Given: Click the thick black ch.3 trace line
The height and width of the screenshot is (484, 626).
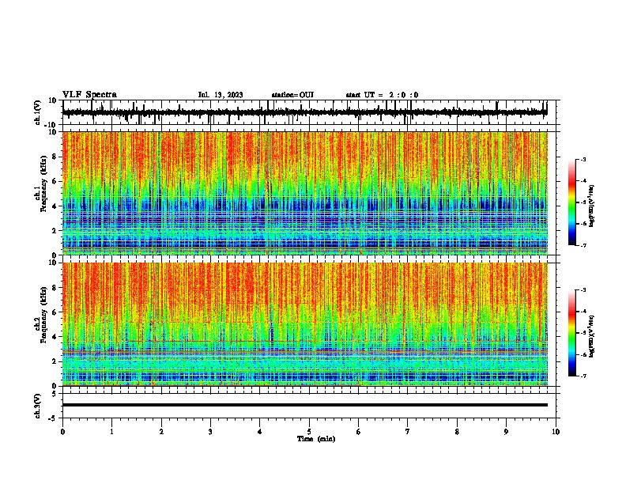Looking at the screenshot, I should coord(304,405).
